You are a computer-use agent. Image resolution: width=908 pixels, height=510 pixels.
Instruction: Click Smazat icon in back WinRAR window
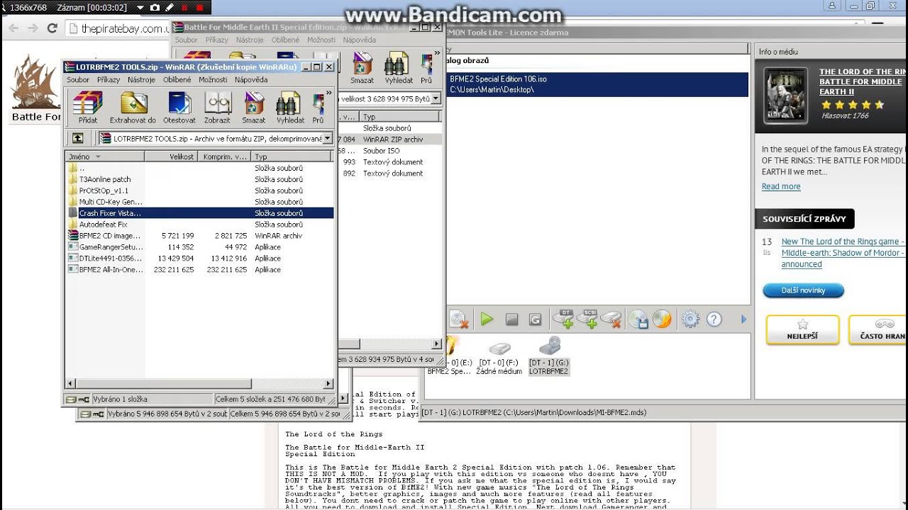click(x=362, y=68)
